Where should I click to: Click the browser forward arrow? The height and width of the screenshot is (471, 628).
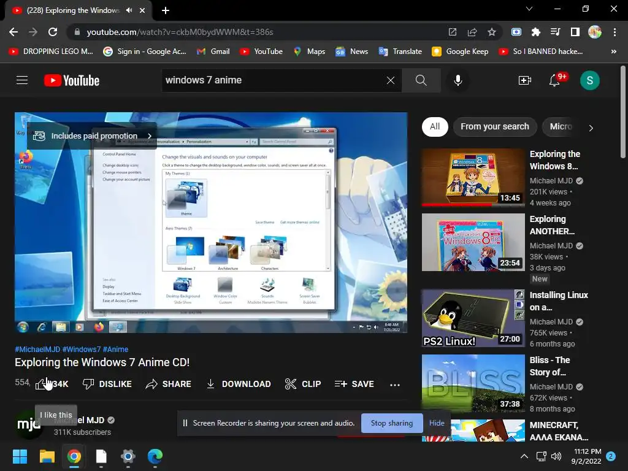click(33, 32)
